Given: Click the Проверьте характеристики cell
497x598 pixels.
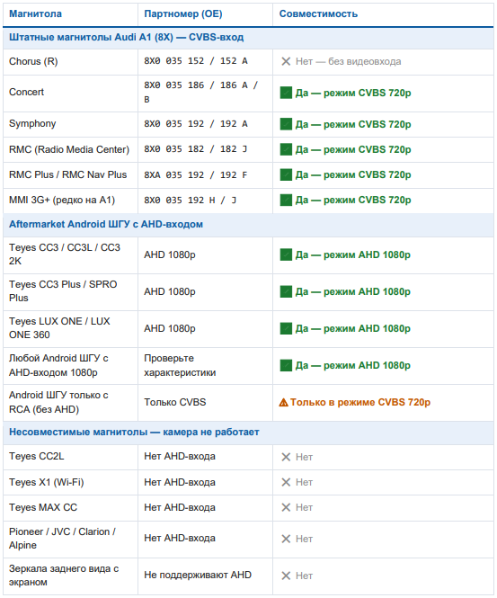Looking at the screenshot, I should pos(206,365).
